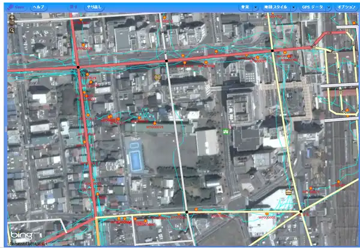Click the やり直し redo button
Screen dimensions: 360x248
[x=94, y=7]
